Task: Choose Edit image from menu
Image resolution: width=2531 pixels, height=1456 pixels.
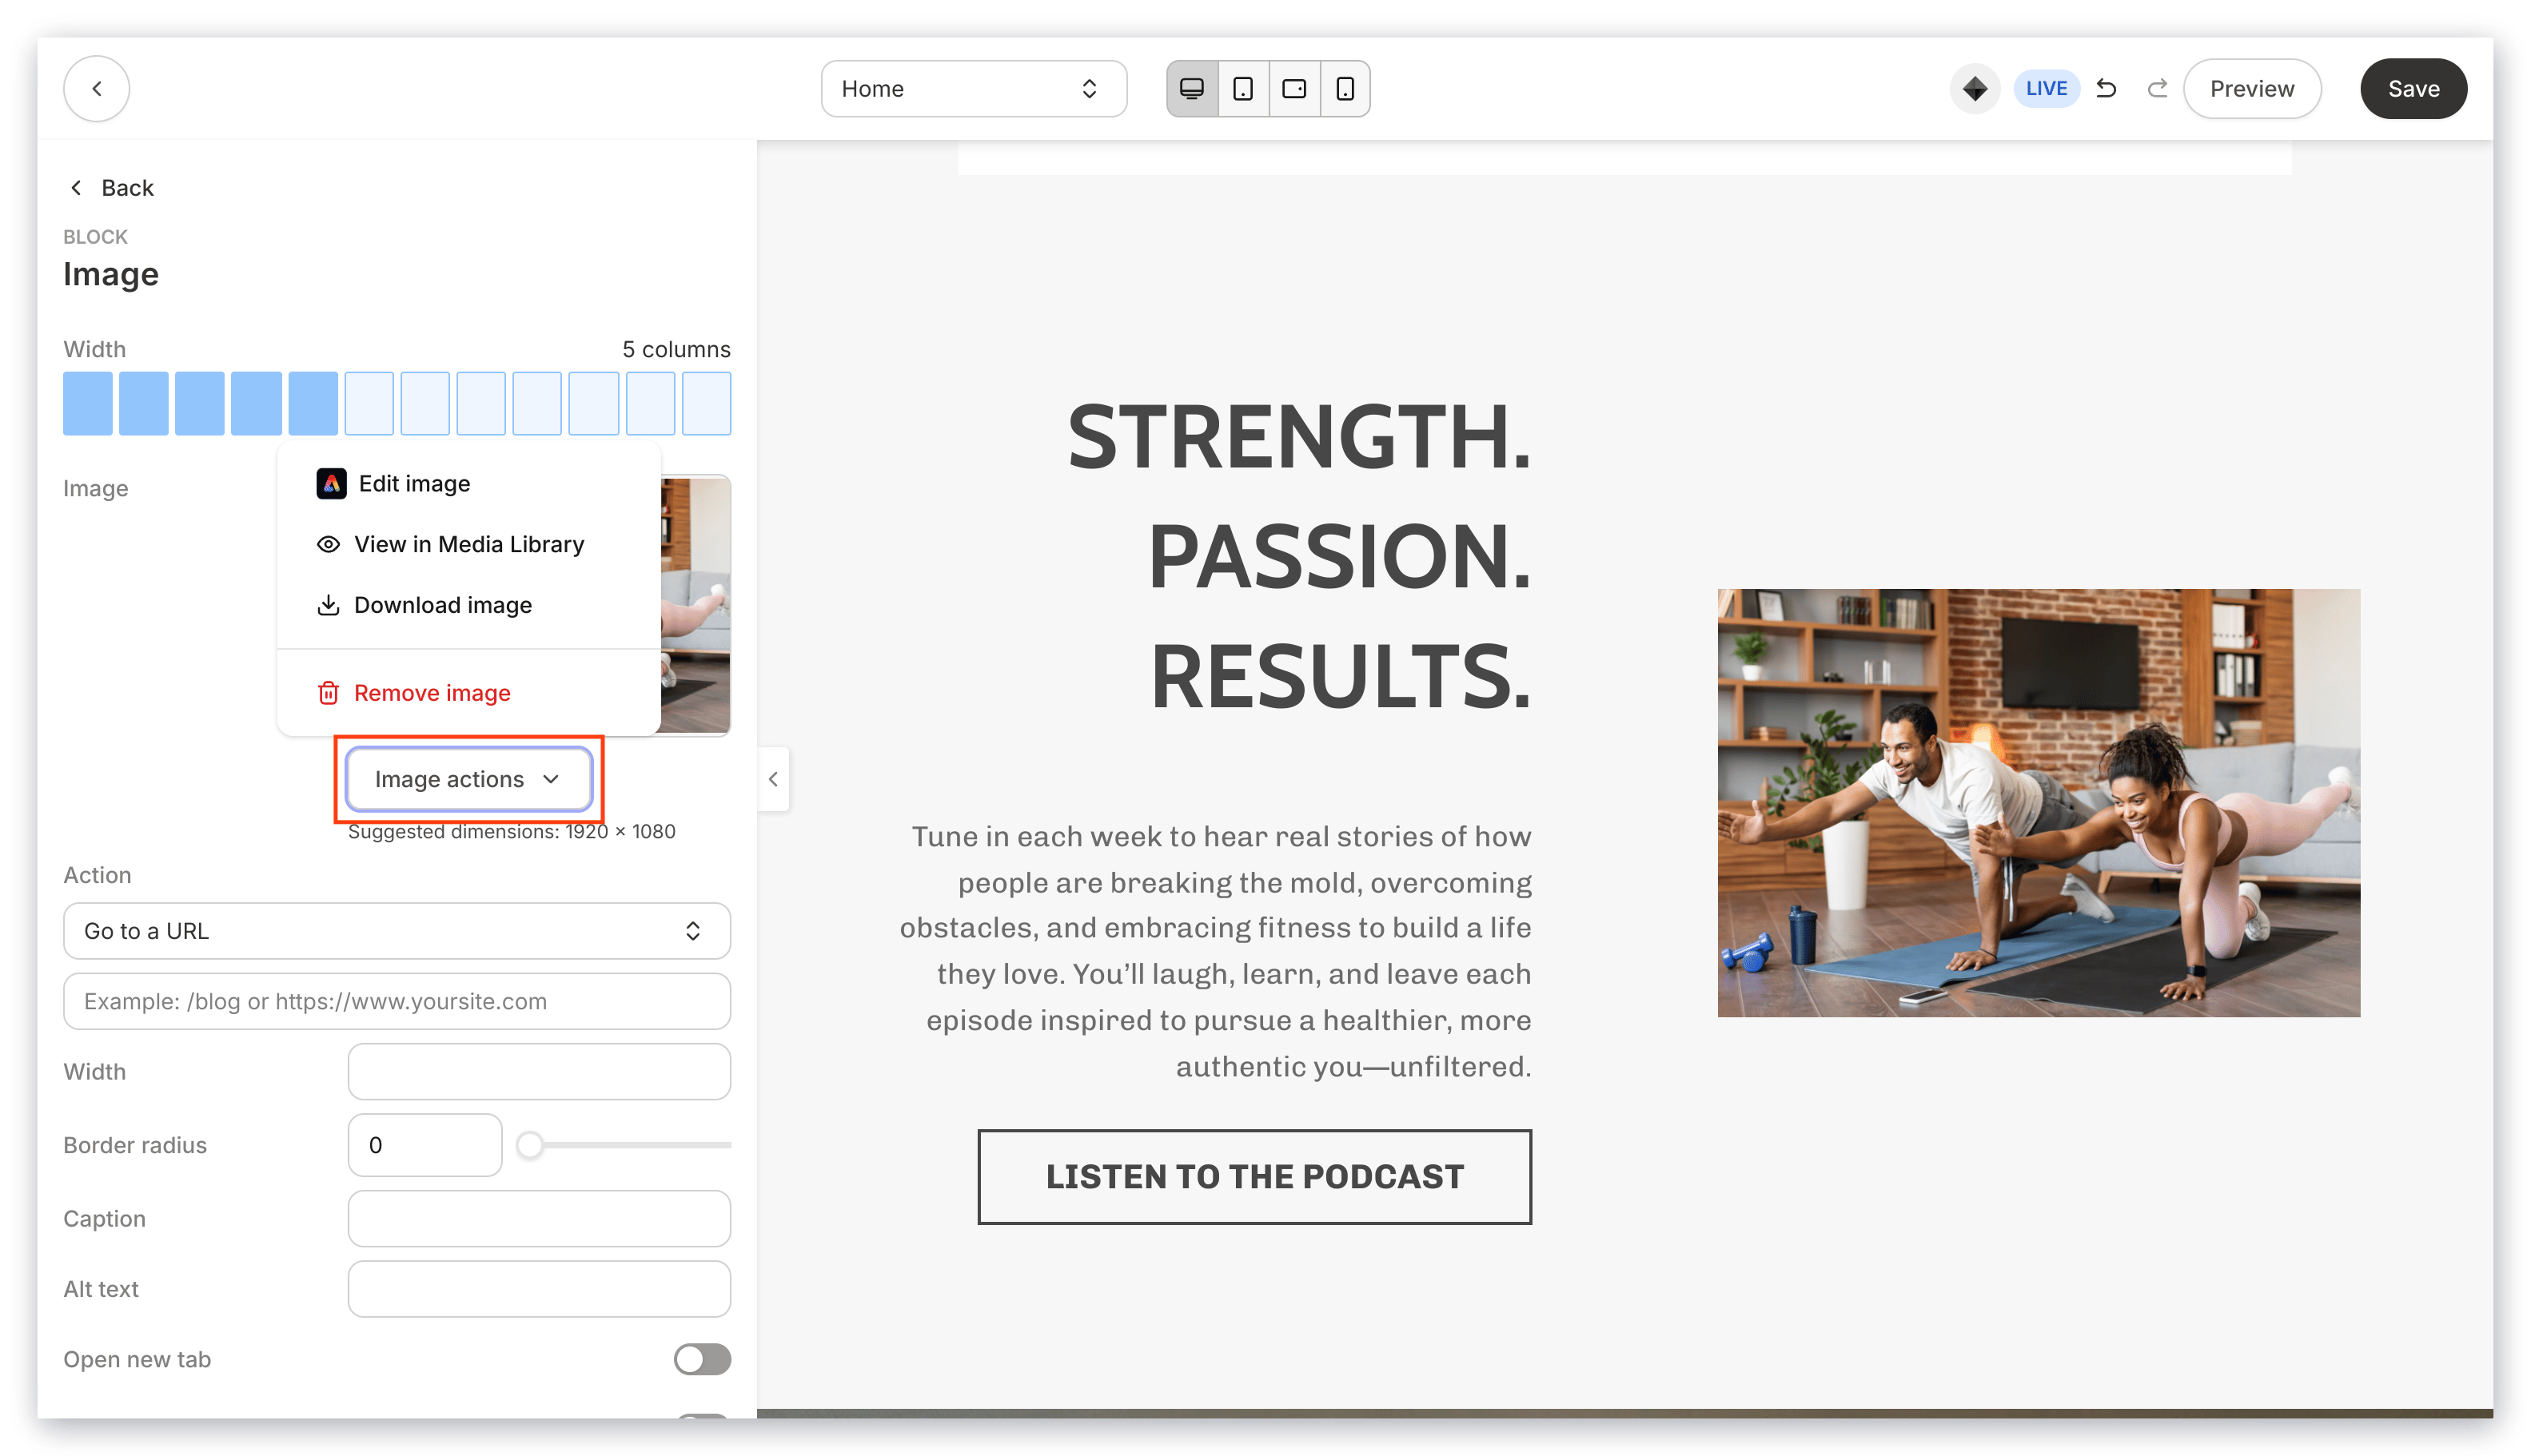Action: [x=468, y=483]
